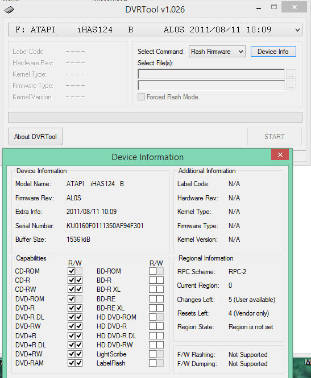Open the drive selection dropdown

pyautogui.click(x=155, y=30)
